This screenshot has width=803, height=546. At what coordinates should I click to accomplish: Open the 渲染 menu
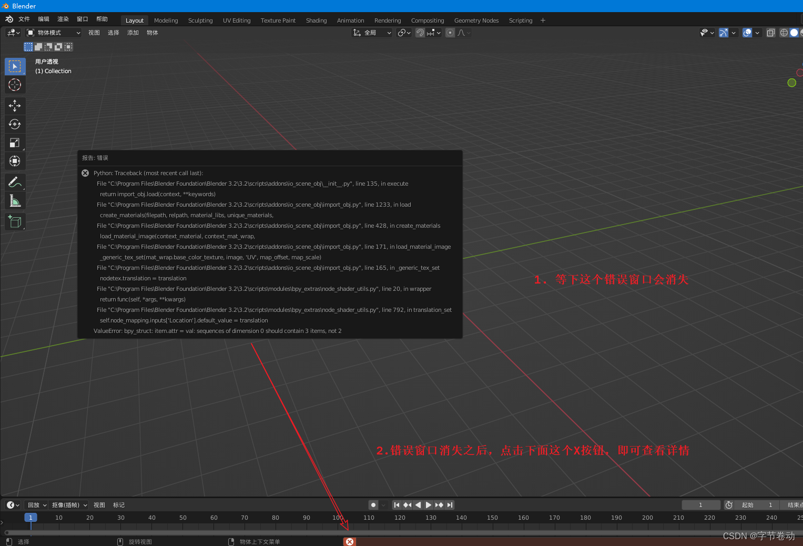(63, 18)
